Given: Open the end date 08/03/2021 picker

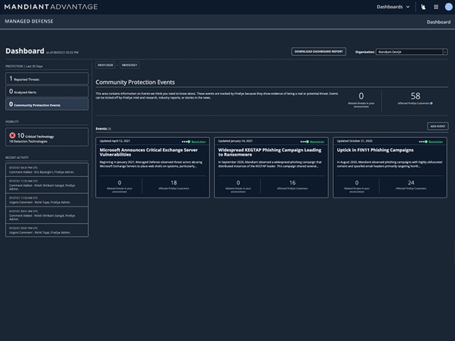Looking at the screenshot, I should click(x=130, y=65).
